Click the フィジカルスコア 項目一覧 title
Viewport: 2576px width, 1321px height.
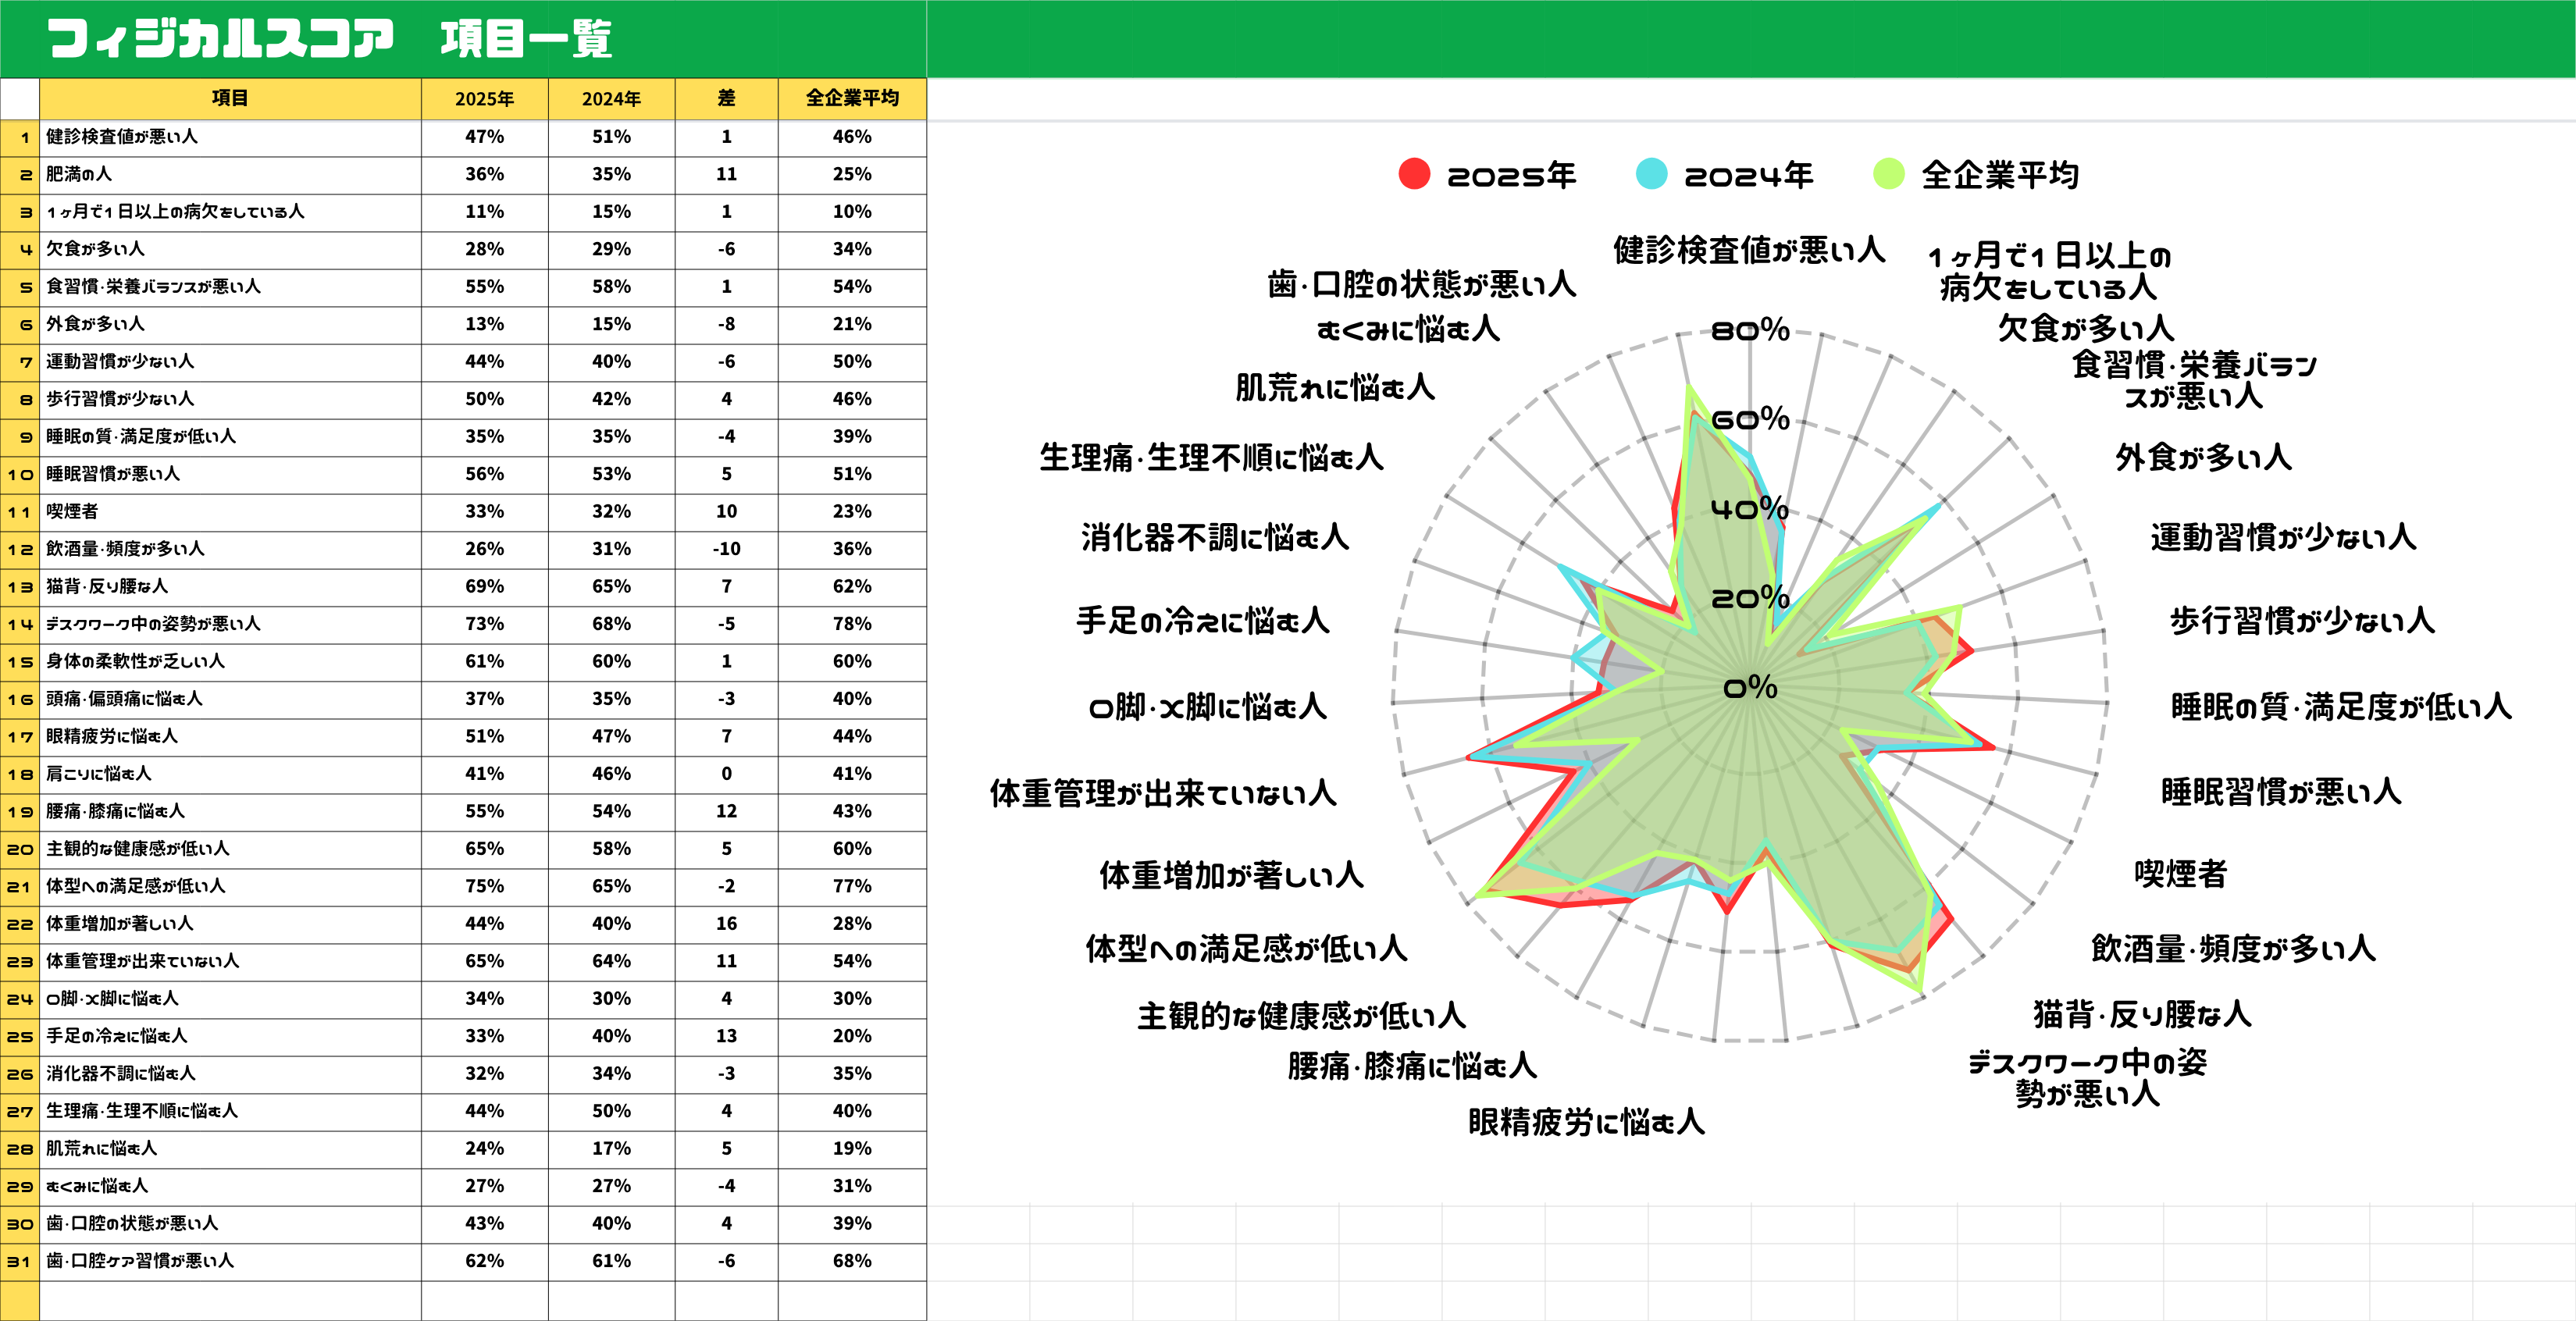tap(330, 39)
